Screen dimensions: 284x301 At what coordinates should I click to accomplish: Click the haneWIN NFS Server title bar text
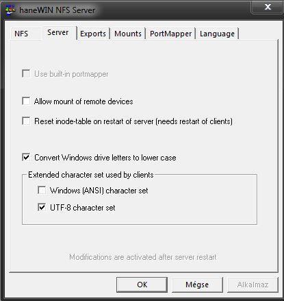(x=57, y=10)
